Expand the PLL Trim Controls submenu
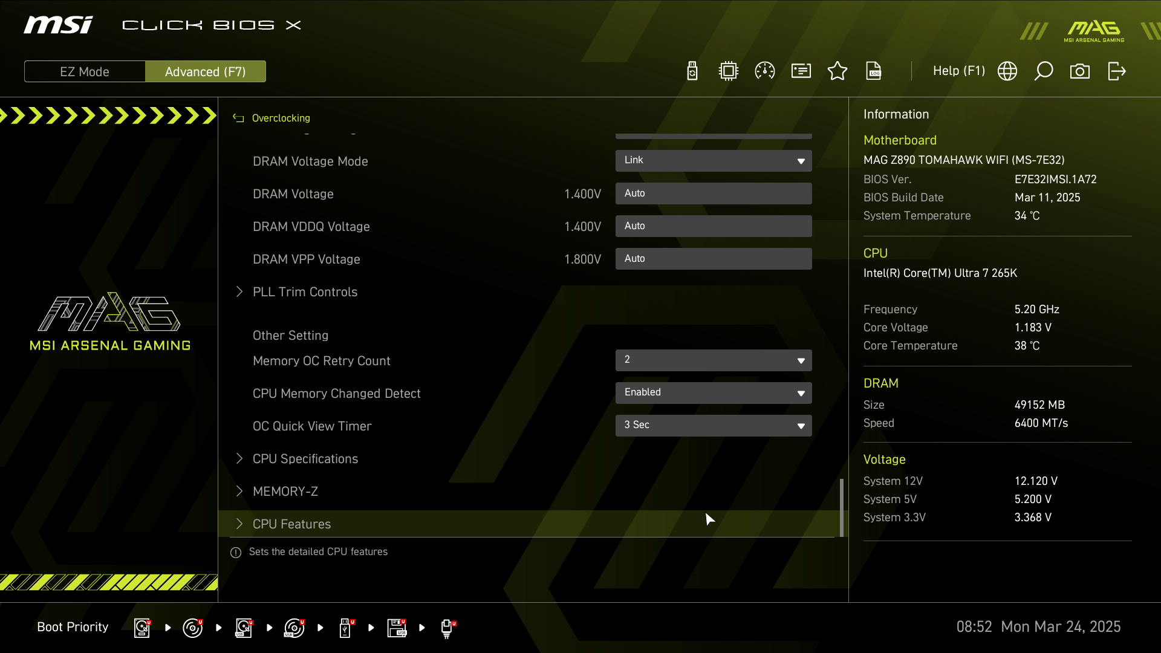The width and height of the screenshot is (1161, 653). 305,292
